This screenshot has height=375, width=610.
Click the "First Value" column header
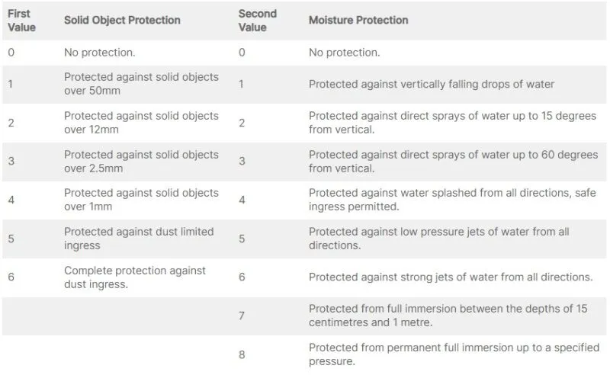click(22, 21)
